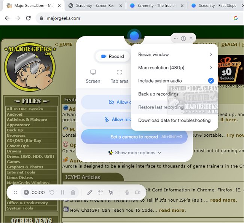Select the cursor effects arrow icon

[111, 193]
